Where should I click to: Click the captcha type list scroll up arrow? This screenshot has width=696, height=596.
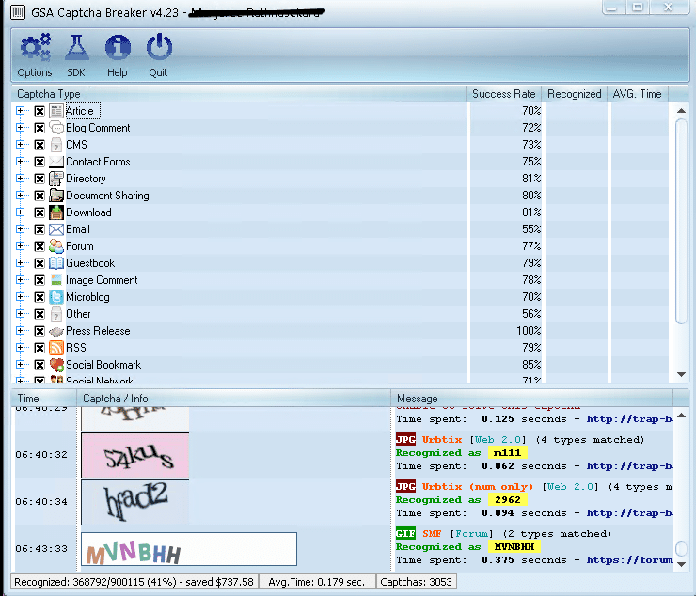682,110
